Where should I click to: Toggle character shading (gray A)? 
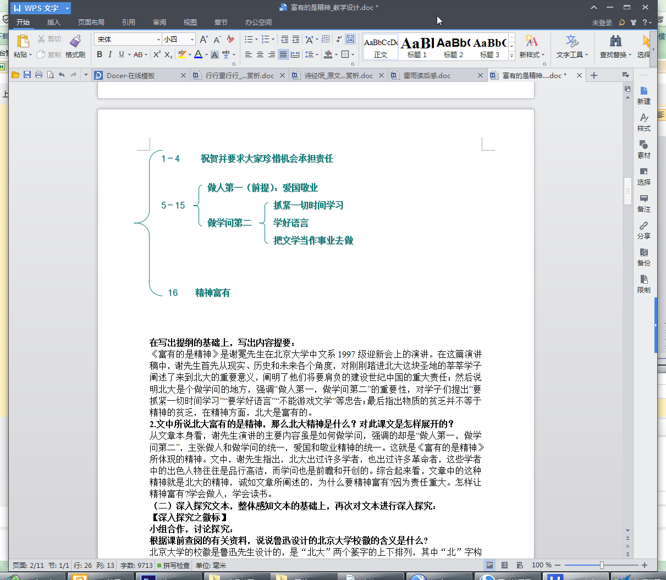click(214, 54)
